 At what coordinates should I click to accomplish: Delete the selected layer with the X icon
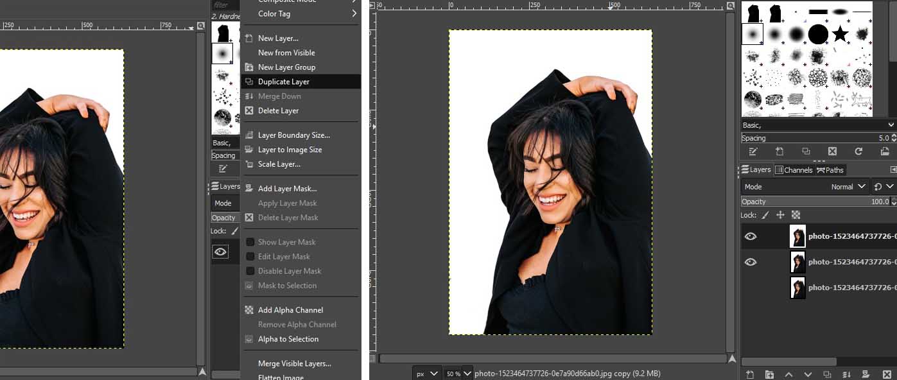point(887,374)
